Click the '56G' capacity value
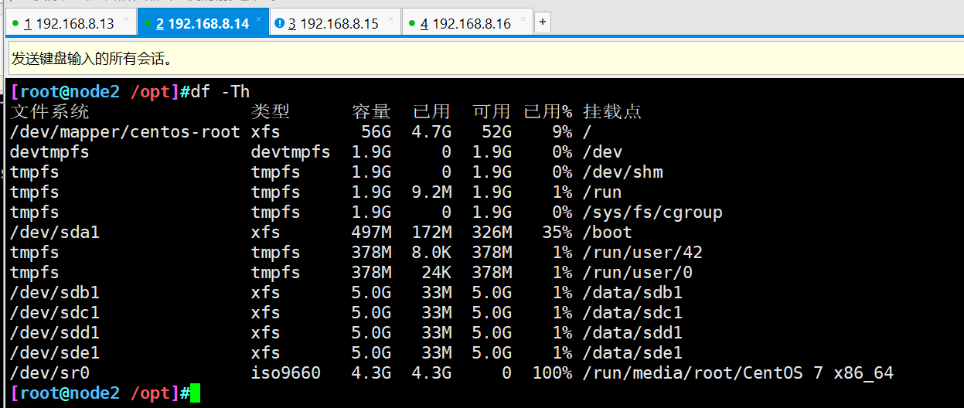964x408 pixels. click(376, 132)
